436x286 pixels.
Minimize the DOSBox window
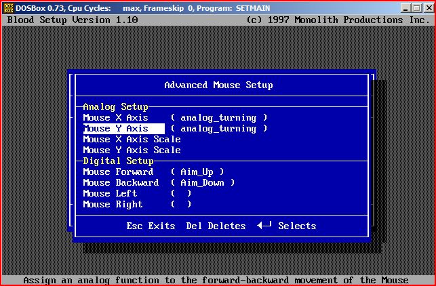[x=405, y=8]
